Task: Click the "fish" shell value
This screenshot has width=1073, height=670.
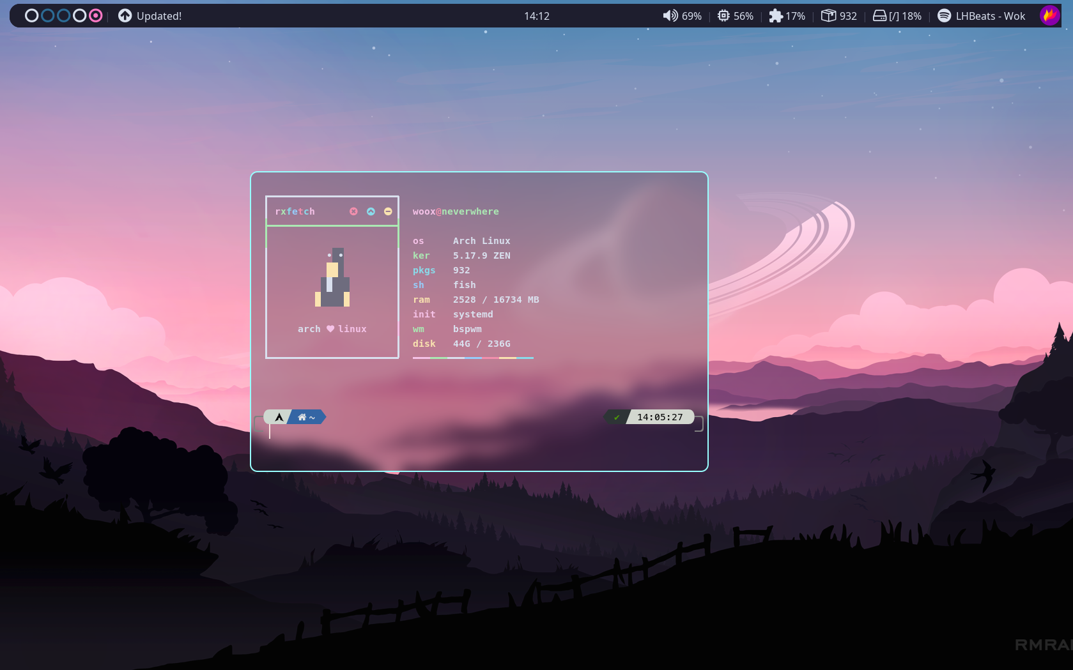Action: [465, 285]
